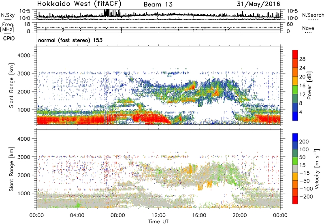Click the '18' frequency axis value
Viewport: 324px width, 224px height.
[27, 24]
